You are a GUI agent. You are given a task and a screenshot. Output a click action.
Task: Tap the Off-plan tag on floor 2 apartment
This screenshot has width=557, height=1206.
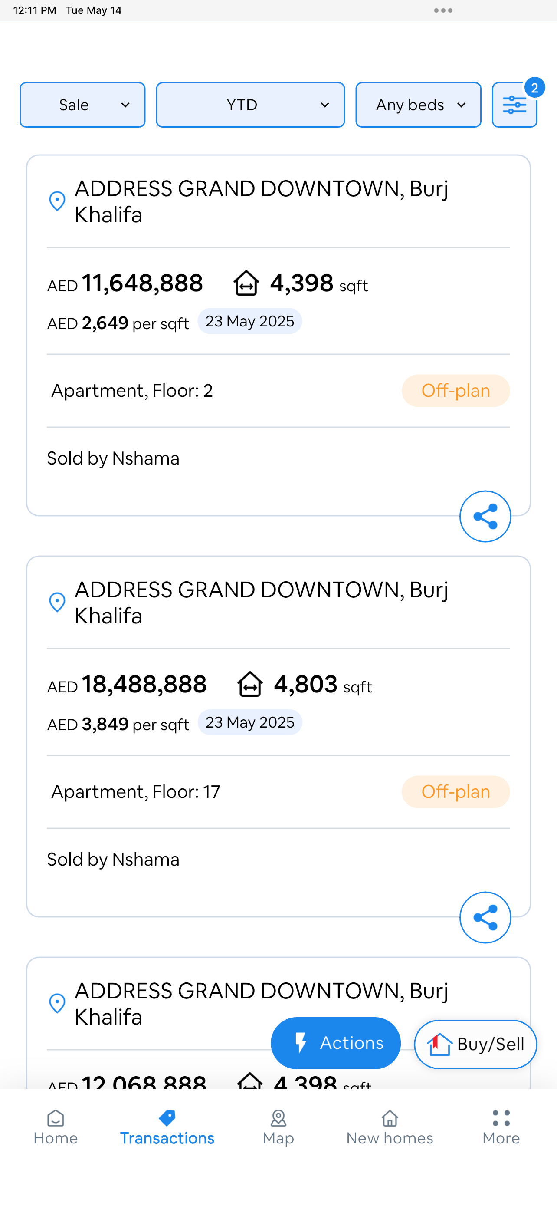click(x=455, y=390)
